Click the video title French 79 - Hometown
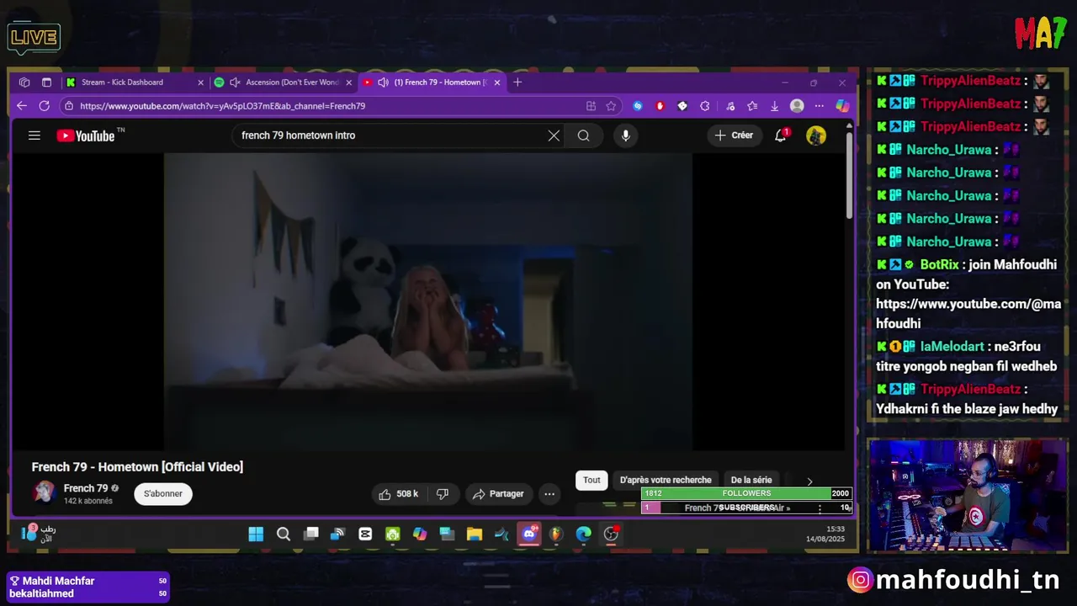The width and height of the screenshot is (1077, 606). click(x=137, y=467)
